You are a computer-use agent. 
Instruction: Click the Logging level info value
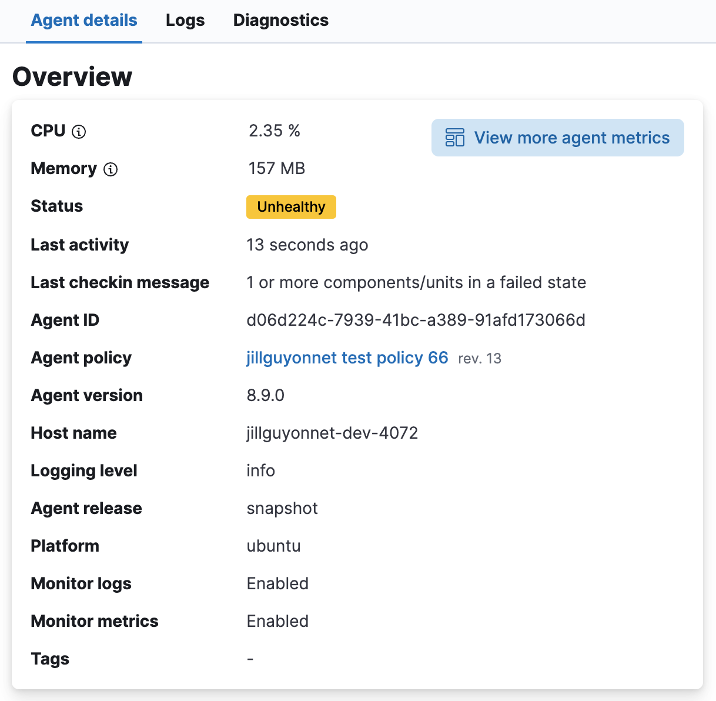(260, 470)
